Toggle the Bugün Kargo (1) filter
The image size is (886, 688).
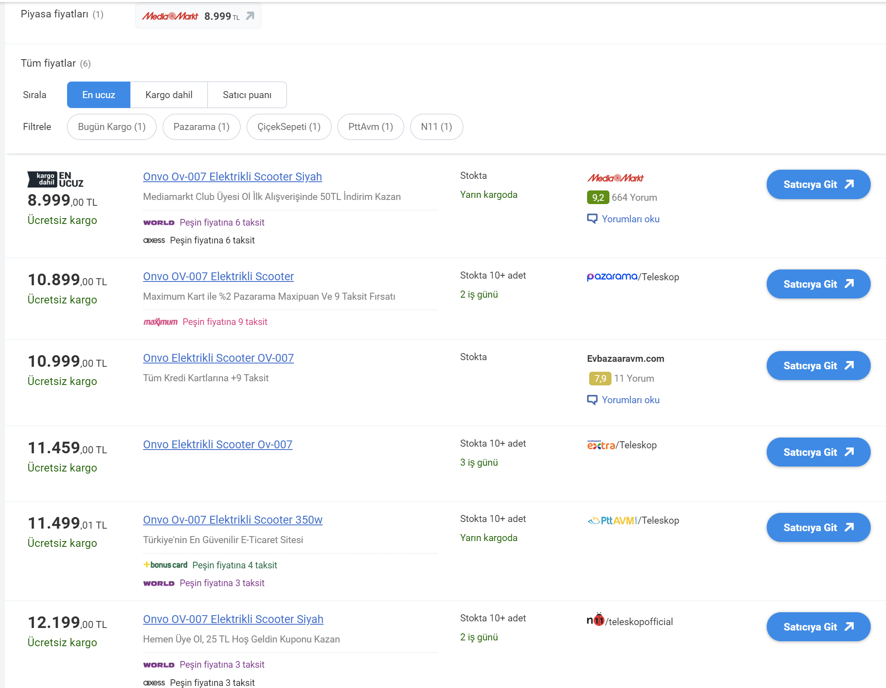coord(111,127)
